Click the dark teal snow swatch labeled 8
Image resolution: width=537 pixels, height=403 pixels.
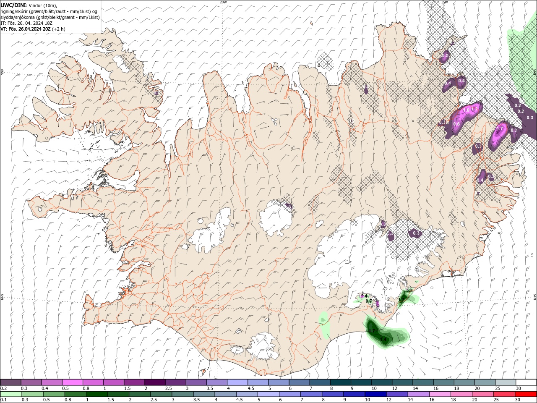341,382
